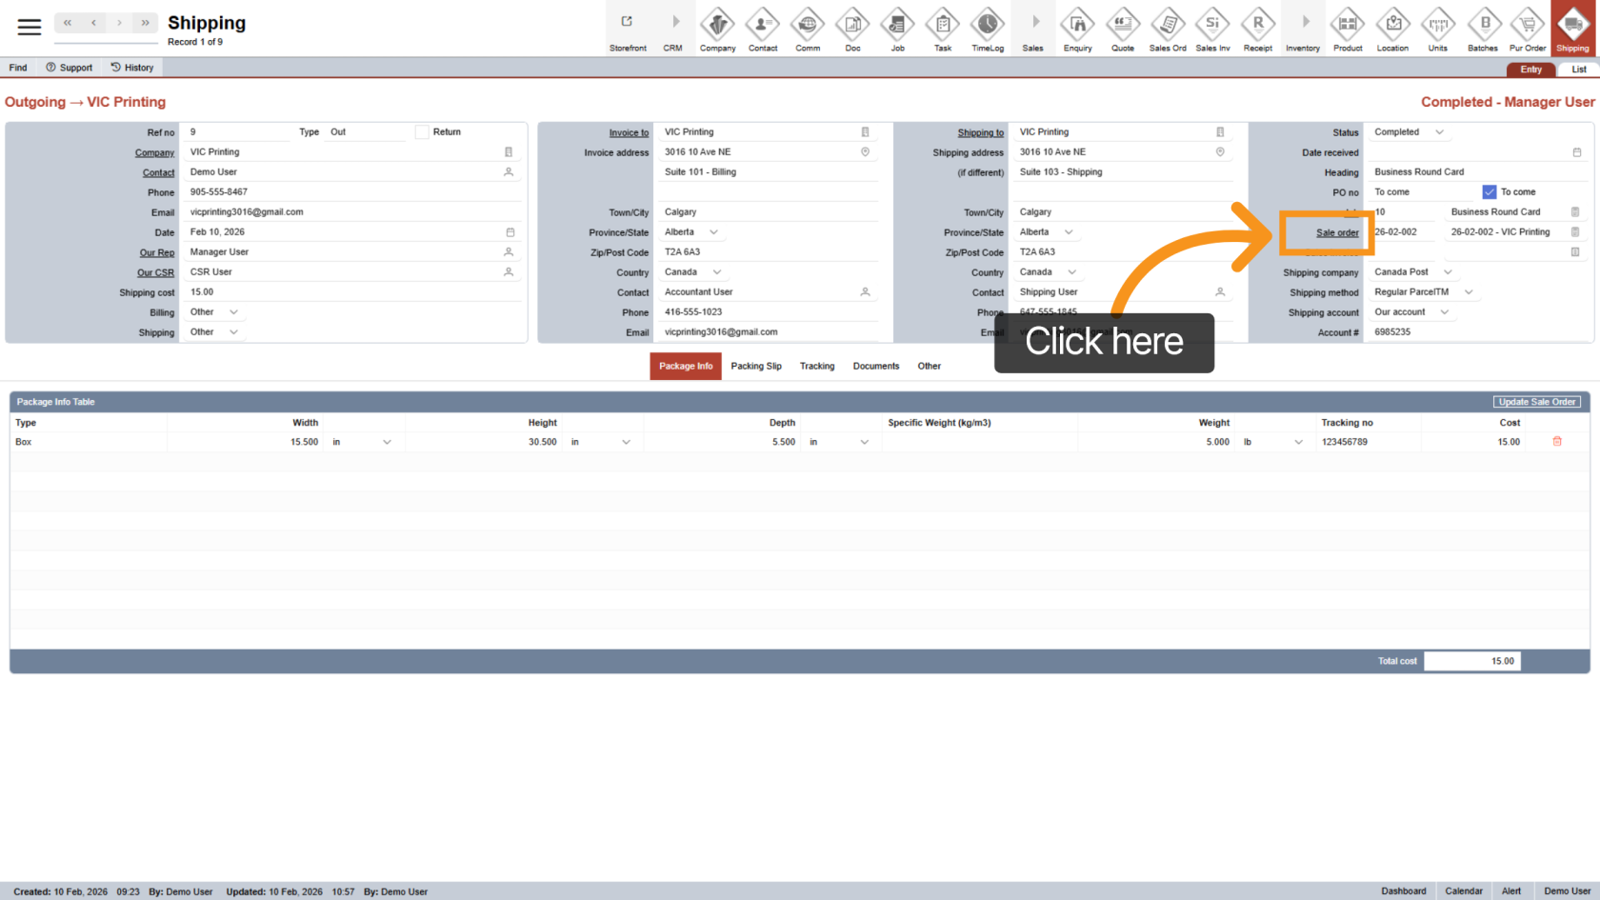The image size is (1600, 900).
Task: Open the Shipping company dropdown
Action: (x=1448, y=272)
